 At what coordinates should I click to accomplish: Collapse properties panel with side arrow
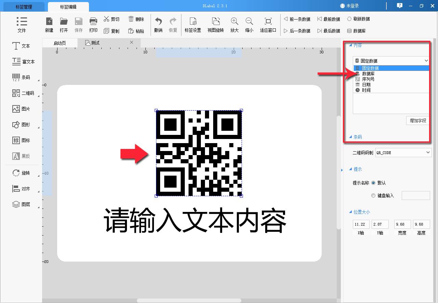tap(342, 170)
